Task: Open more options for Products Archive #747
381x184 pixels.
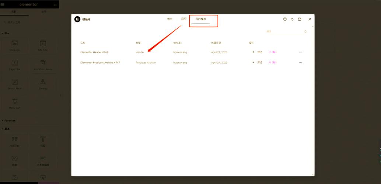Action: [x=300, y=63]
